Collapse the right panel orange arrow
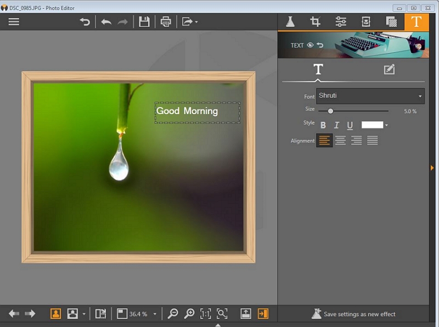 coord(432,168)
